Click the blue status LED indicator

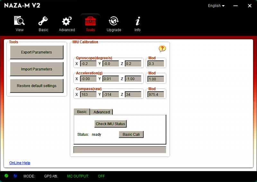point(15,176)
